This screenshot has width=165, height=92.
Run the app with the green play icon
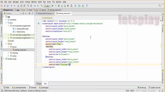pos(53,6)
